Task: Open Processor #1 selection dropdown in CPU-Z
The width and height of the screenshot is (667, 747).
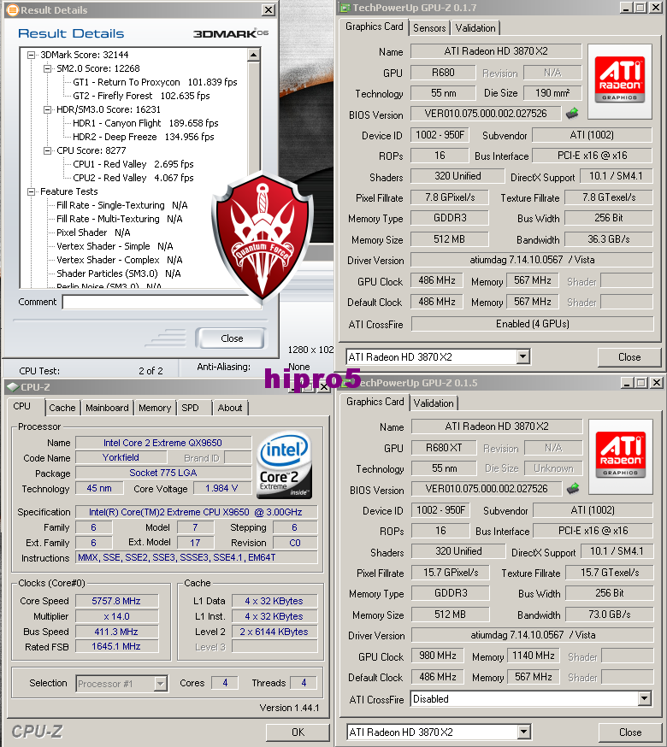Action: [x=161, y=684]
